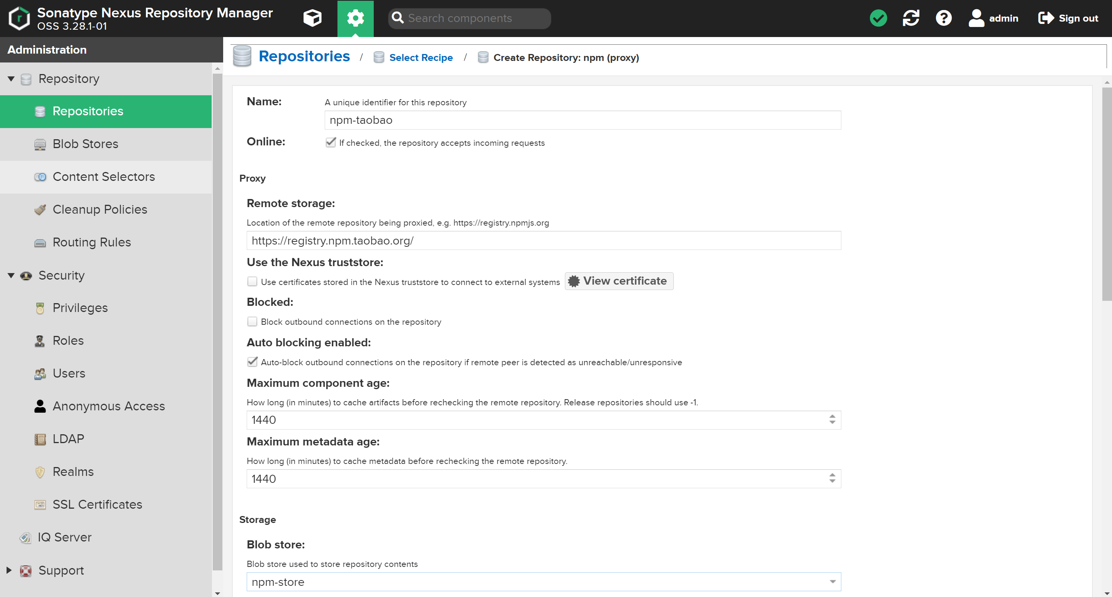Click the Search components field
Image resolution: width=1112 pixels, height=597 pixels.
point(469,18)
